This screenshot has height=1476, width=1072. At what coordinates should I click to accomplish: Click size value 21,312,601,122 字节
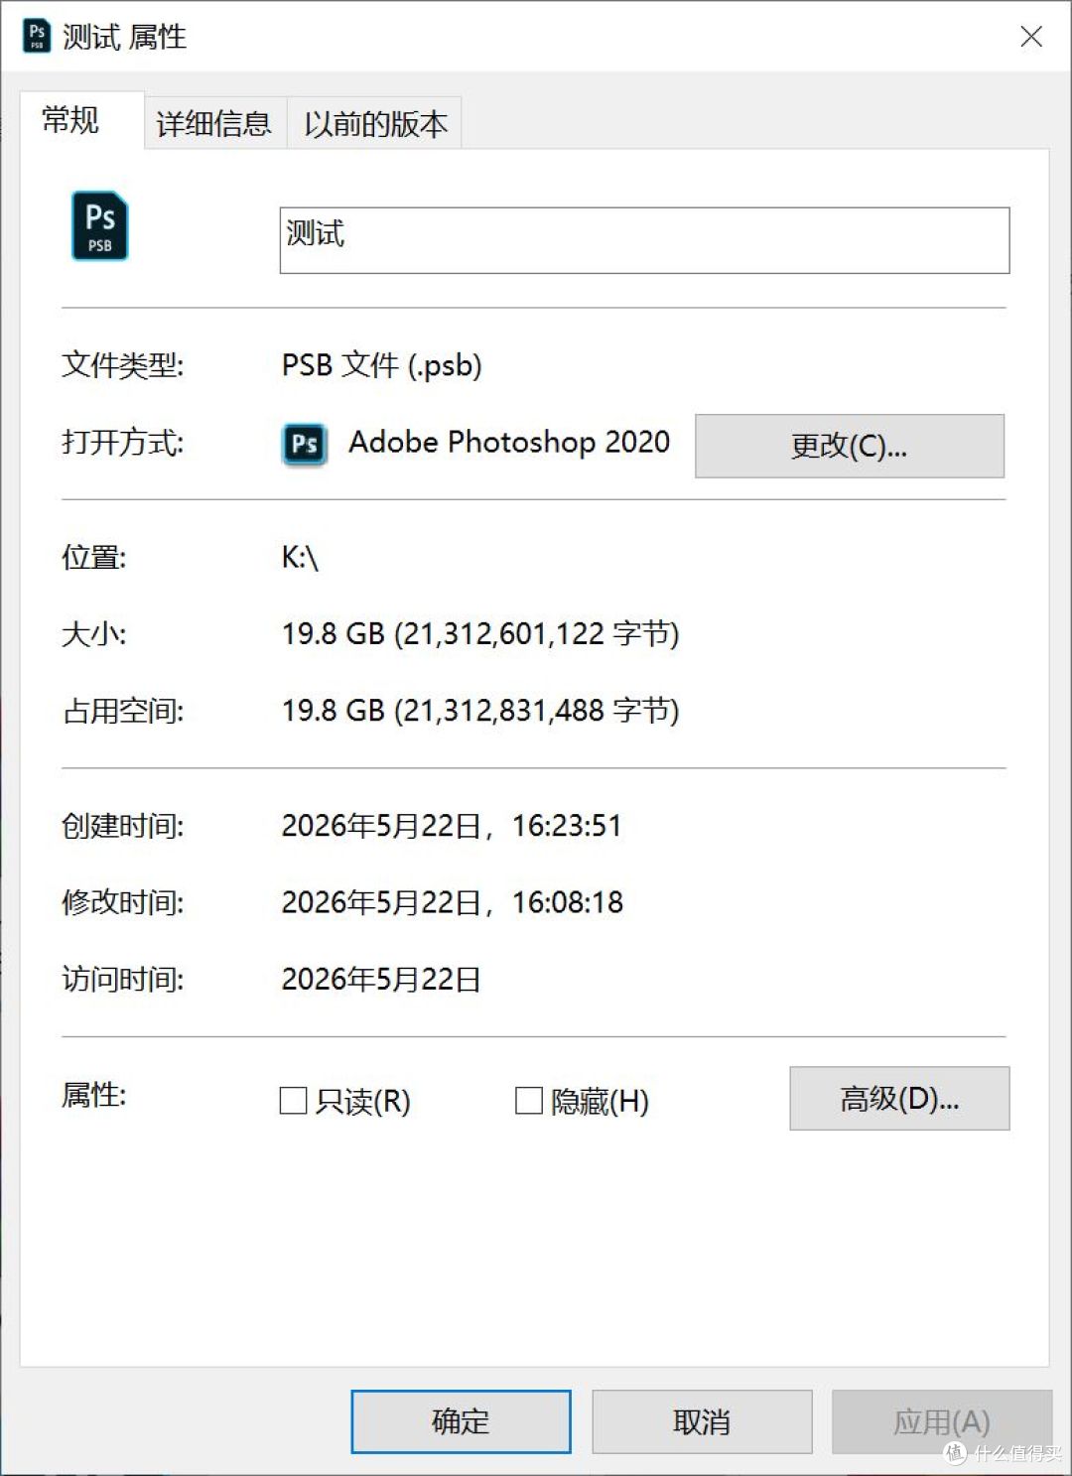click(537, 633)
